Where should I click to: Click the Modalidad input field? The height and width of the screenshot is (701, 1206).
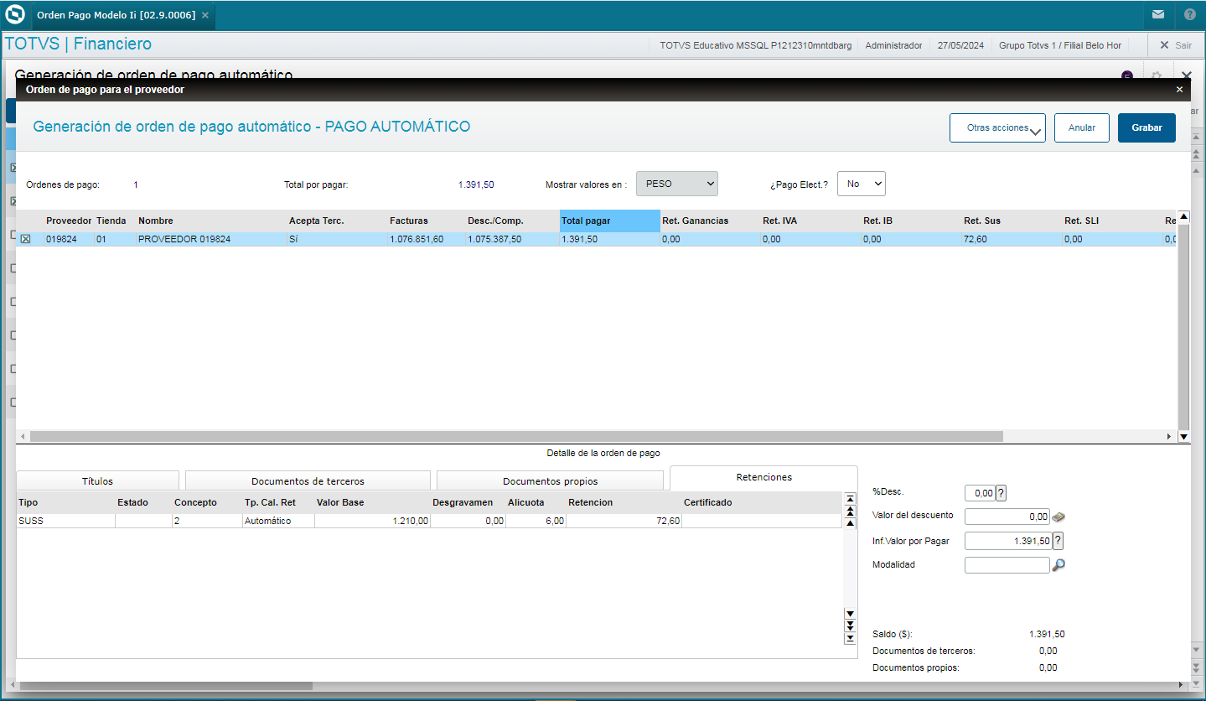1007,565
